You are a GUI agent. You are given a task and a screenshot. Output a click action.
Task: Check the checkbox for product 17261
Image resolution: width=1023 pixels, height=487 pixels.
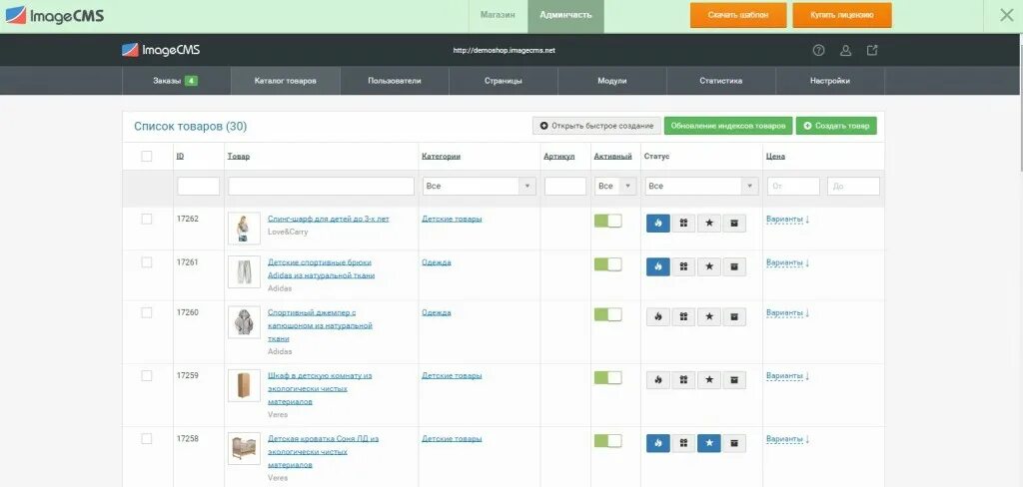tap(147, 262)
